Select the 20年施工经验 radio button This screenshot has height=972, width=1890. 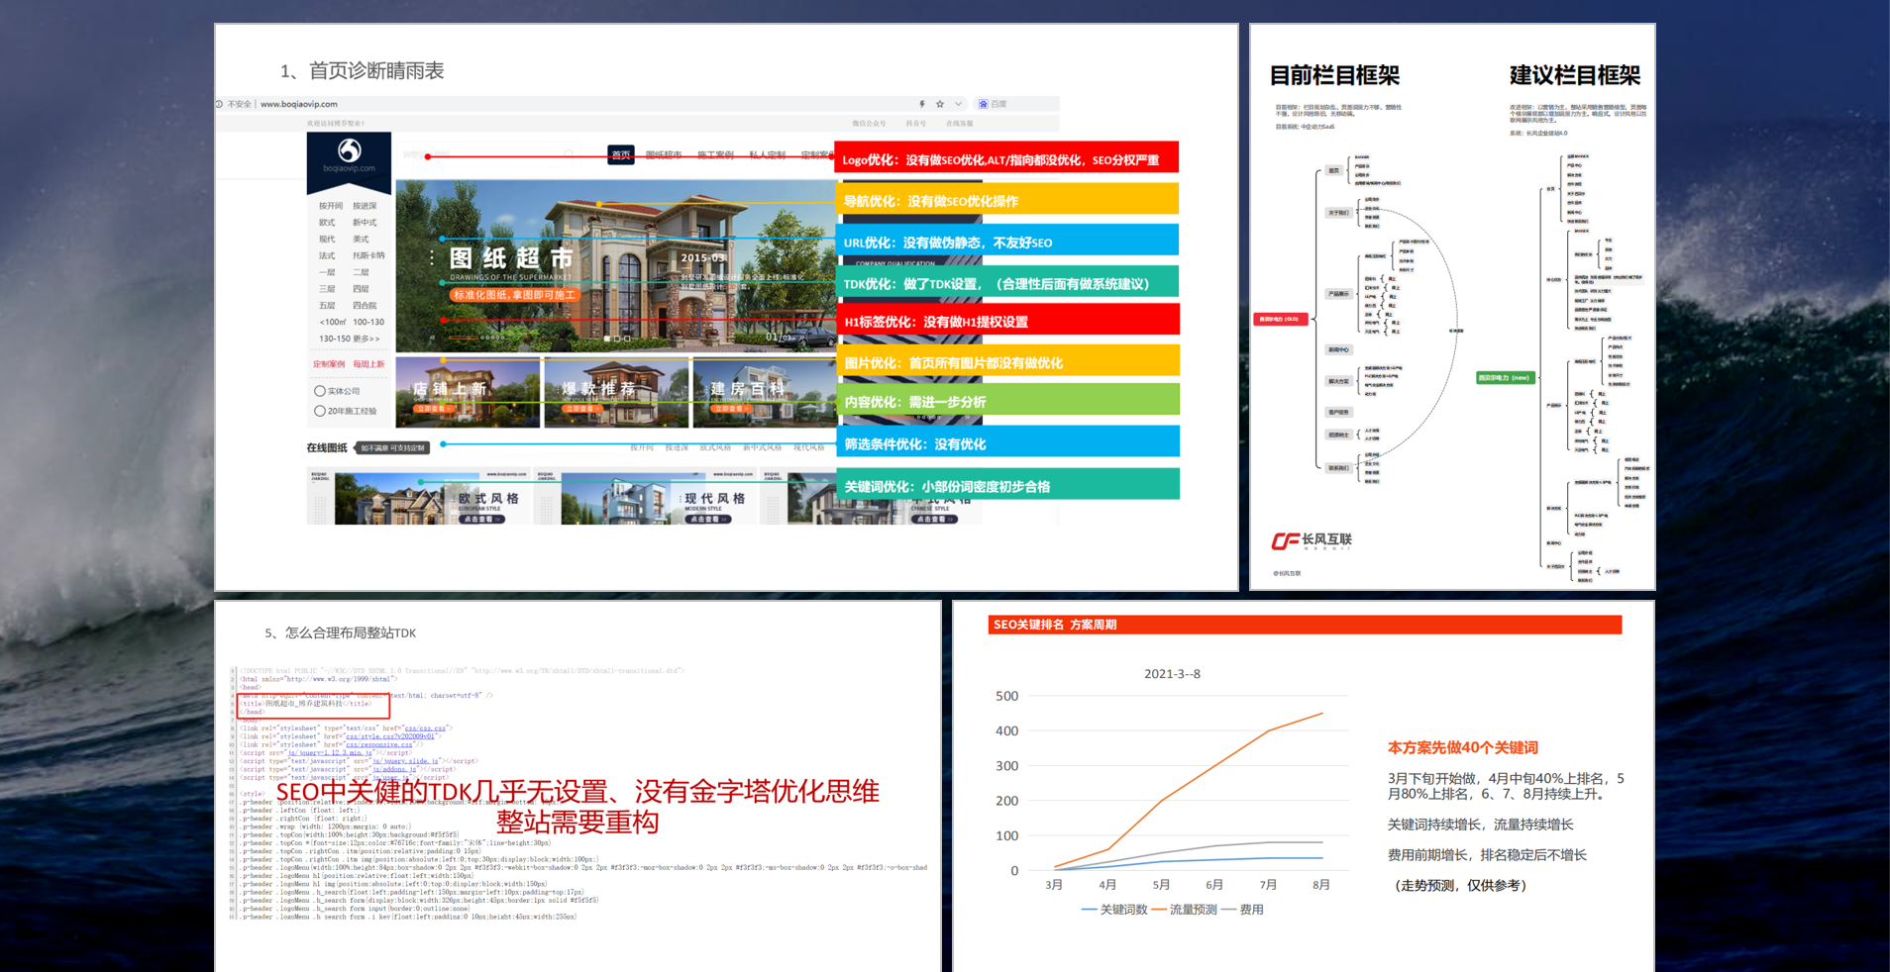tap(319, 411)
